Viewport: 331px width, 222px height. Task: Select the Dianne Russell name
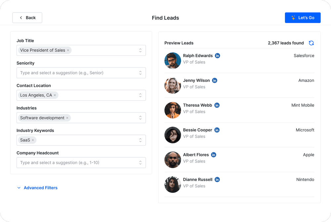[x=198, y=179]
